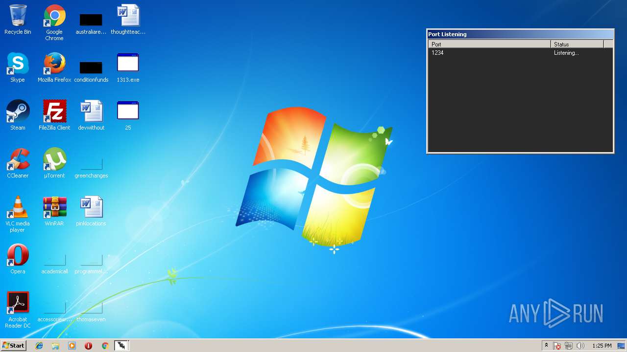Click the Listening... status cell
The image size is (627, 352).
click(566, 53)
